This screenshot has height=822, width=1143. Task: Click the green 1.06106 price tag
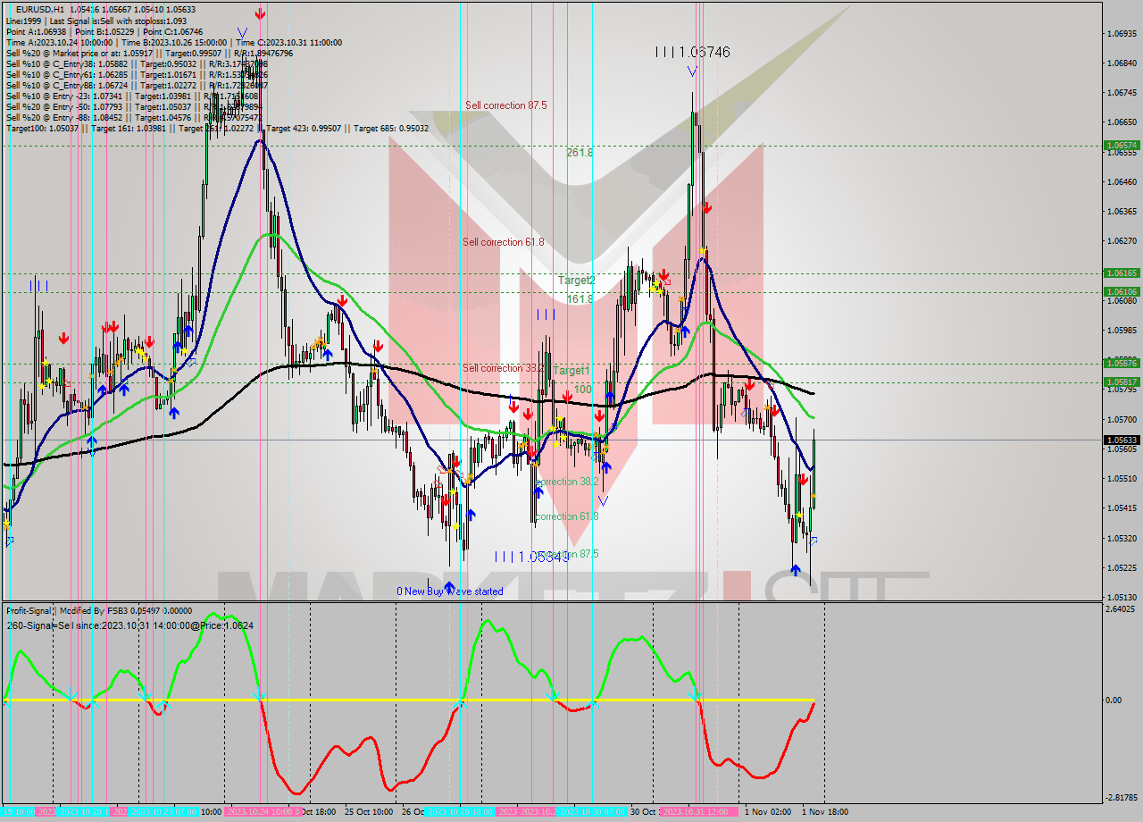pos(1122,291)
